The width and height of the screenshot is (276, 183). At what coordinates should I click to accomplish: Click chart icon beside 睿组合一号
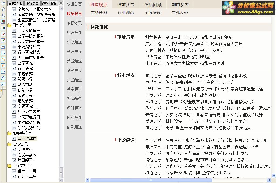tap(14, 171)
